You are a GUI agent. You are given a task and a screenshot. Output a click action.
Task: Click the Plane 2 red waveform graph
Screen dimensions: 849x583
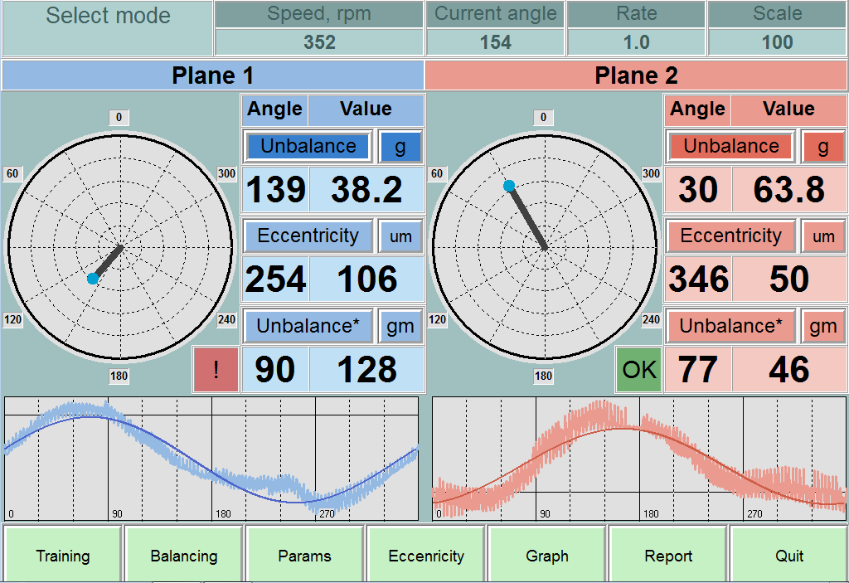click(639, 459)
